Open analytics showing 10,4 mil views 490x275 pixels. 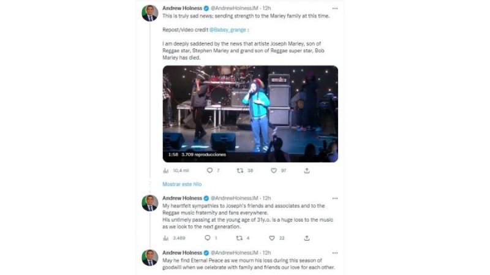tap(165, 170)
